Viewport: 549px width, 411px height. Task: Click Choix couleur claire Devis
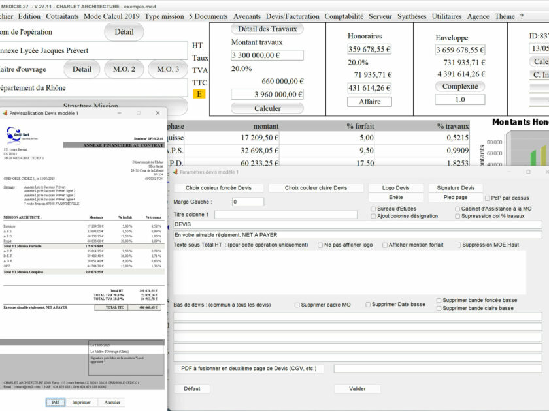click(316, 188)
